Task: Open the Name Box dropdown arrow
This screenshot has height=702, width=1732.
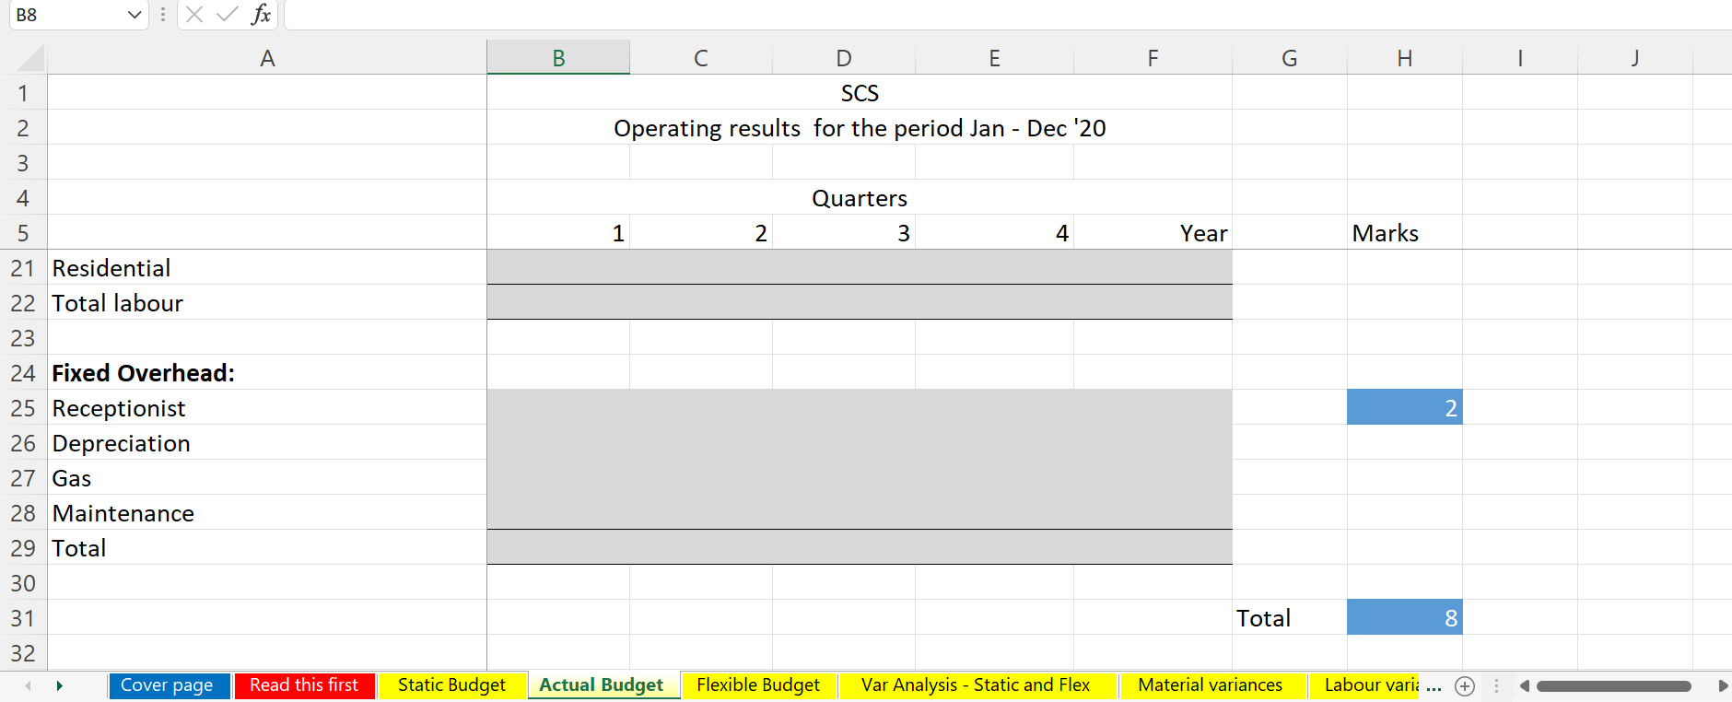Action: pos(134,15)
